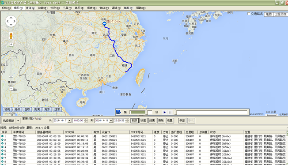
Task: Open the 外设 menu
Action: 55,8
